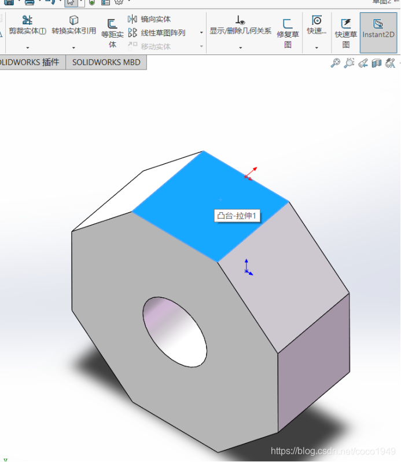Click Zoom to Area icon
Screen dimensions: 401x462
pos(349,63)
